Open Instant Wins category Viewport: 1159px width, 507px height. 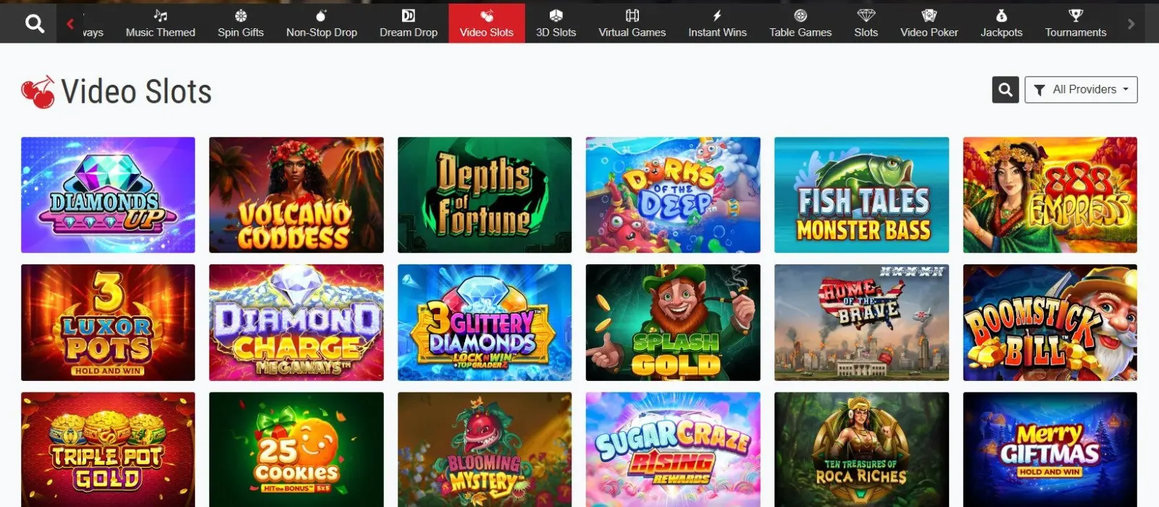tap(717, 24)
